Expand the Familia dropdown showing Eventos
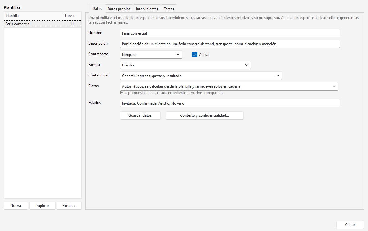This screenshot has height=231, width=368. (186, 65)
